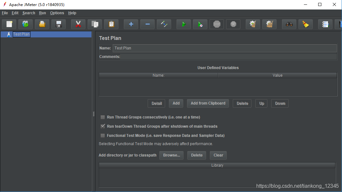Image resolution: width=342 pixels, height=192 pixels.
Task: Click the classpath Delete button beside Browse
Action: tap(197, 155)
